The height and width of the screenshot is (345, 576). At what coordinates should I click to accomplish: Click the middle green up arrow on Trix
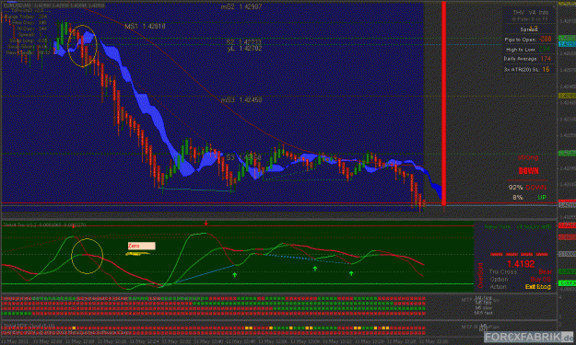(315, 269)
